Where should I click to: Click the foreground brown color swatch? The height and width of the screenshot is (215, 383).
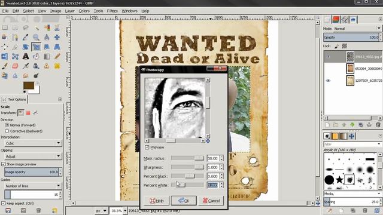tap(29, 85)
